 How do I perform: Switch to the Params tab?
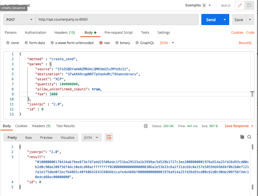[11, 33]
